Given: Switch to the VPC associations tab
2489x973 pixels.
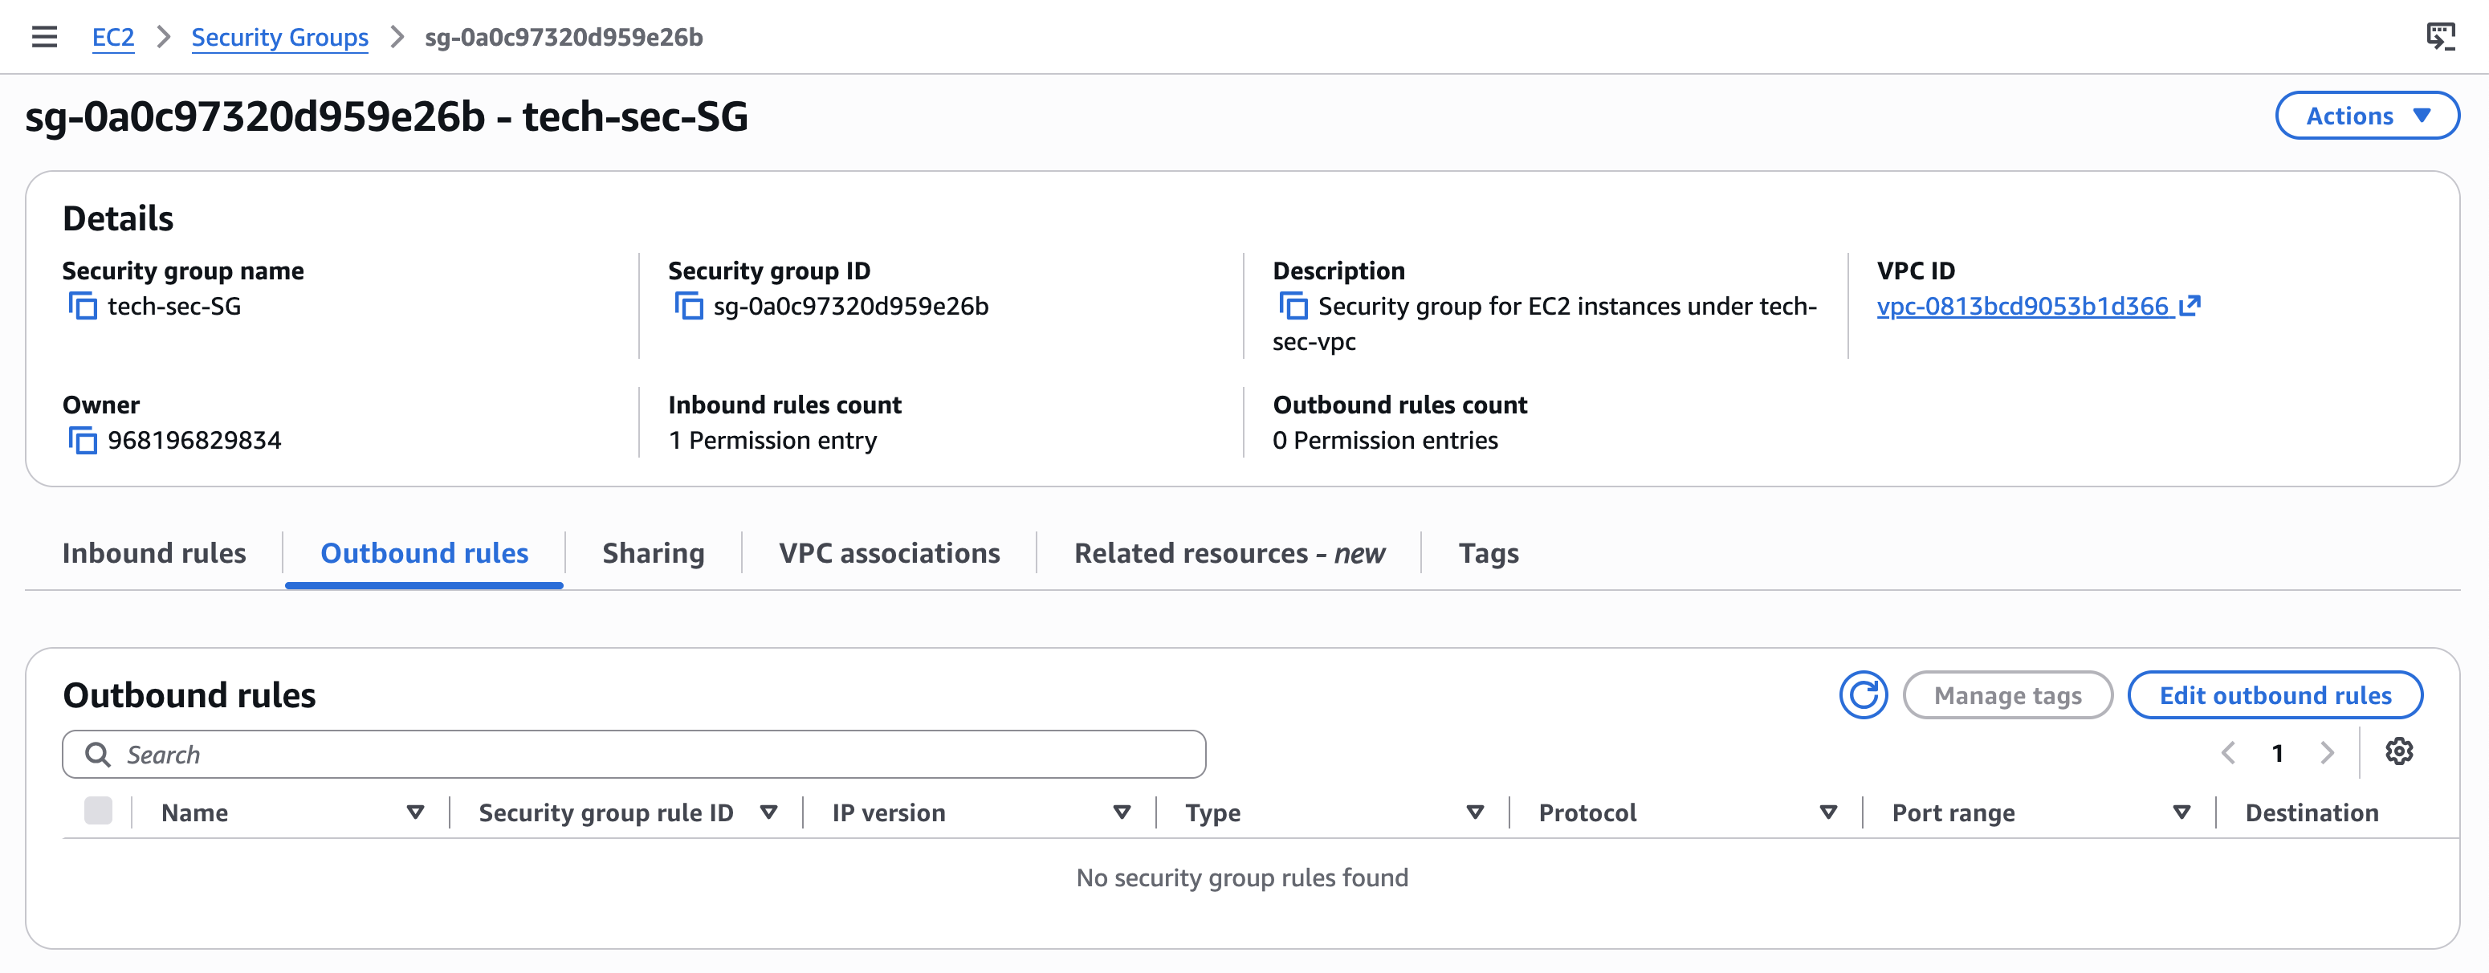Looking at the screenshot, I should click(889, 552).
